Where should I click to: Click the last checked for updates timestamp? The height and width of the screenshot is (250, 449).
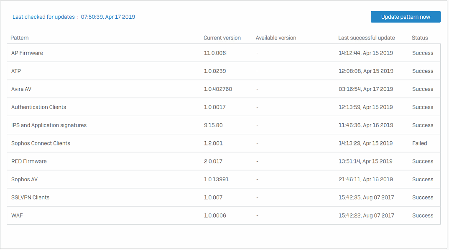coord(108,17)
